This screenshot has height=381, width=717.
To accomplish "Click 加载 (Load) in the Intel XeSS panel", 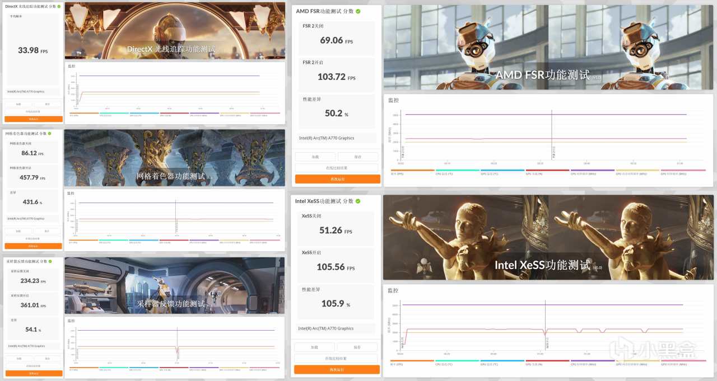I will (315, 347).
